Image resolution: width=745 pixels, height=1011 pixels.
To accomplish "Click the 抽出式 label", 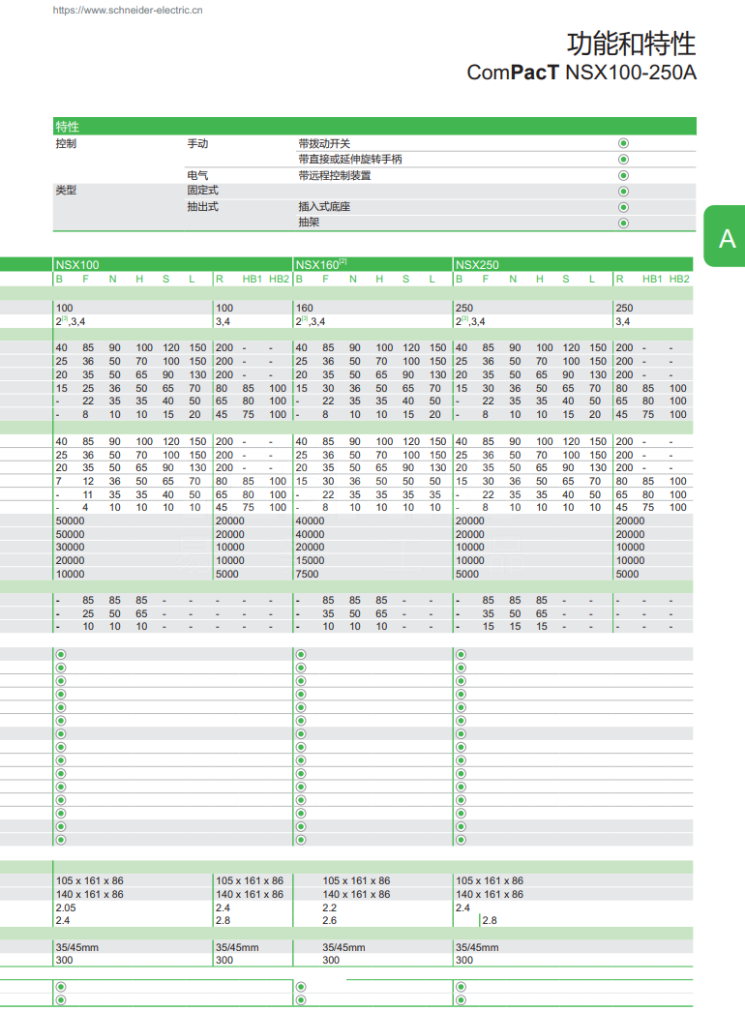I will pyautogui.click(x=202, y=206).
